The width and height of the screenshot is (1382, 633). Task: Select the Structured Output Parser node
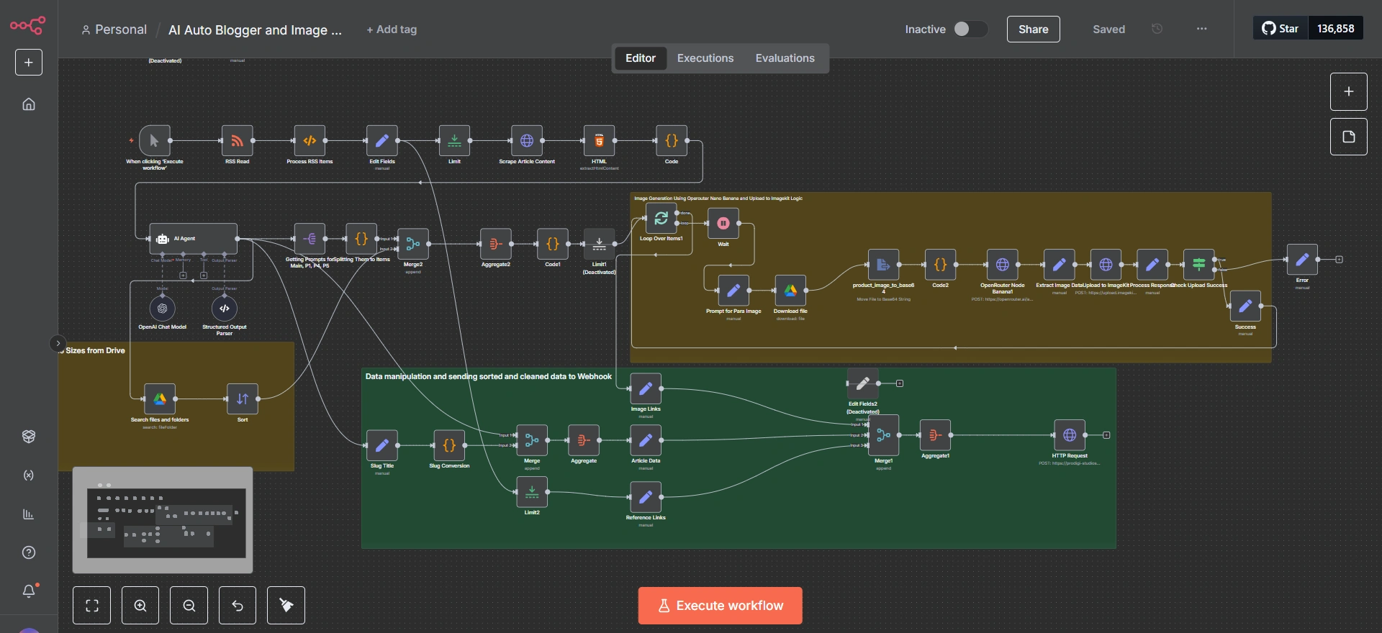click(225, 309)
